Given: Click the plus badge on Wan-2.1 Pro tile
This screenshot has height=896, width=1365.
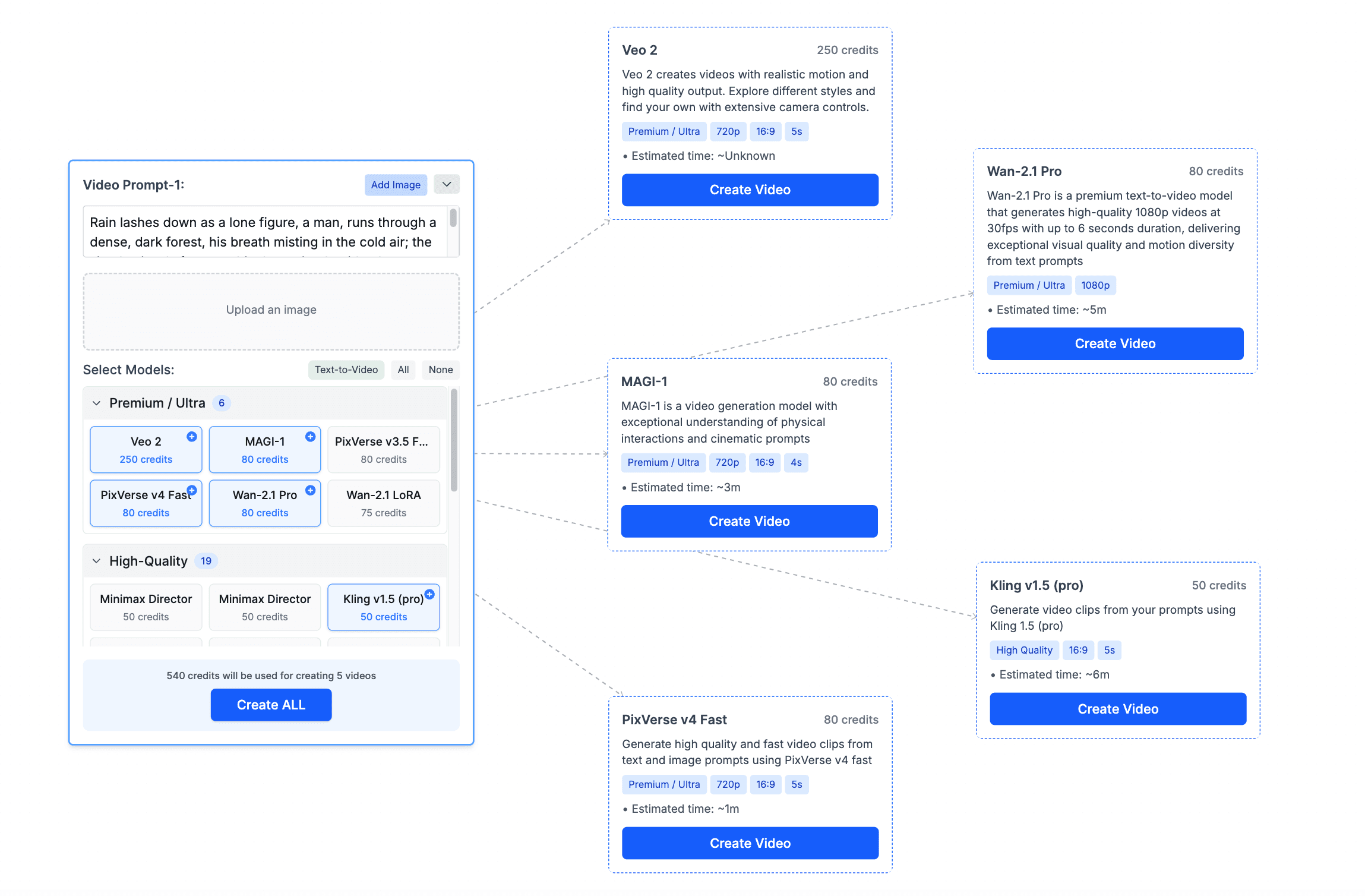Looking at the screenshot, I should tap(311, 490).
